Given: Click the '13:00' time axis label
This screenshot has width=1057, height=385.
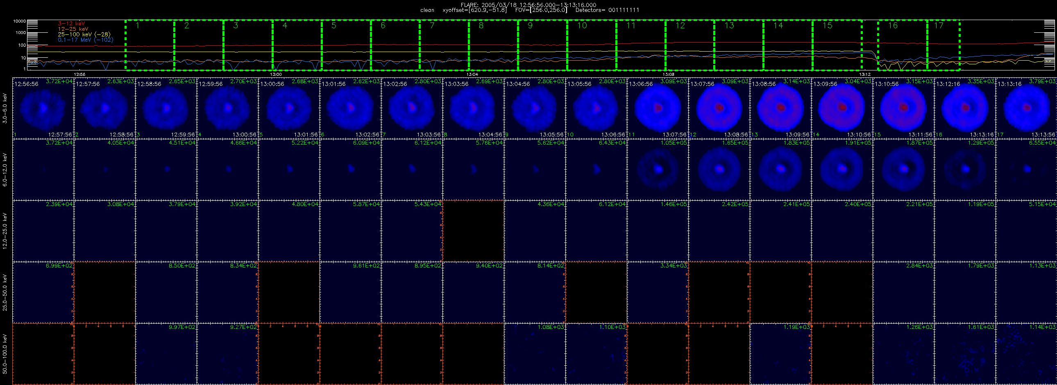Looking at the screenshot, I should pos(276,75).
